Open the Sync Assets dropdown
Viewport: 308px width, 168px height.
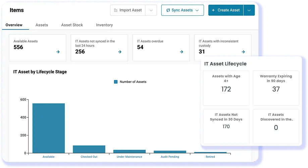(182, 10)
